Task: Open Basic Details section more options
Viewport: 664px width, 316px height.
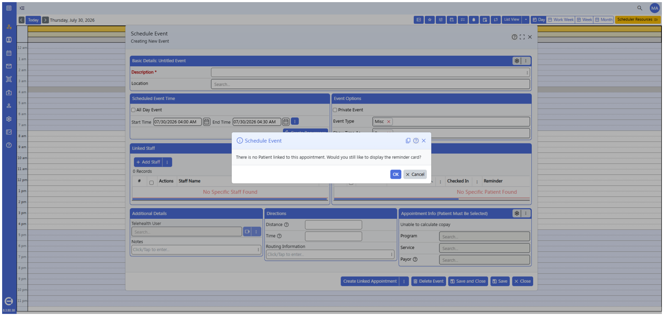Action: tap(526, 61)
